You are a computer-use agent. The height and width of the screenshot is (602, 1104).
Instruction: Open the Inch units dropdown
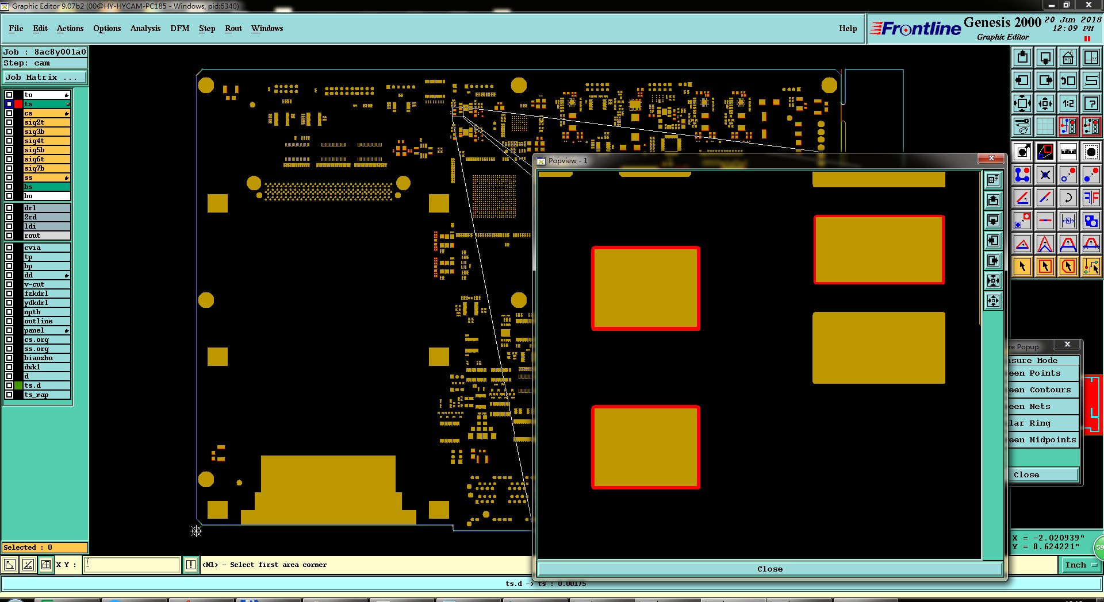(x=1080, y=565)
